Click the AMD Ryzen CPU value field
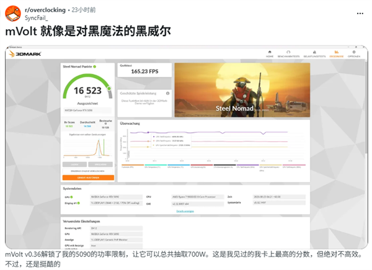372x270 pixels. [x=197, y=197]
